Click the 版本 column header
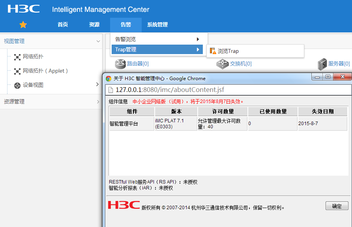 click(x=176, y=111)
